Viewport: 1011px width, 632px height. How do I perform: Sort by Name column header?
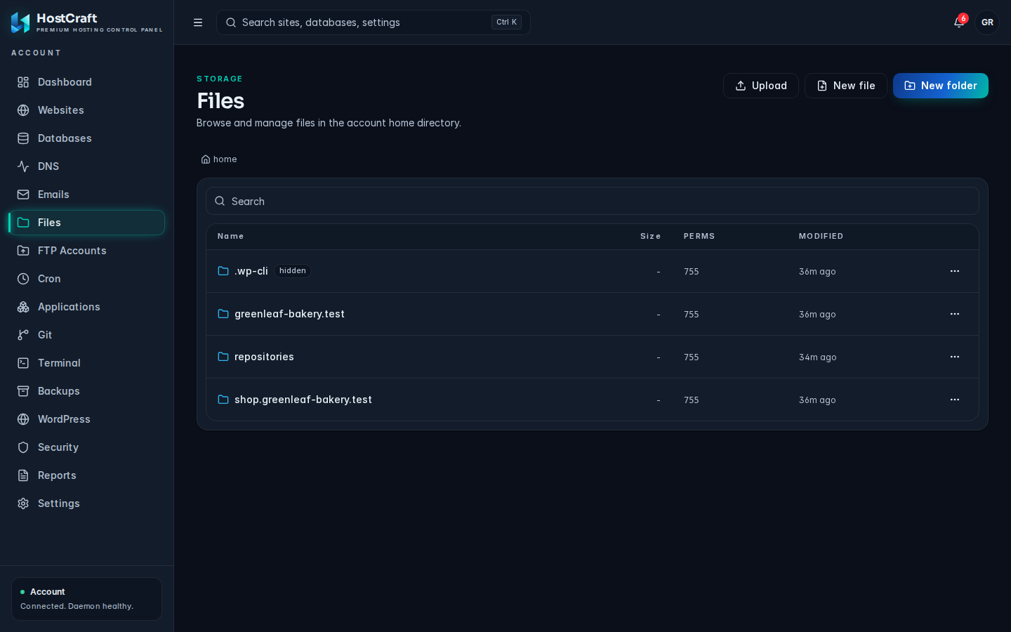[230, 237]
